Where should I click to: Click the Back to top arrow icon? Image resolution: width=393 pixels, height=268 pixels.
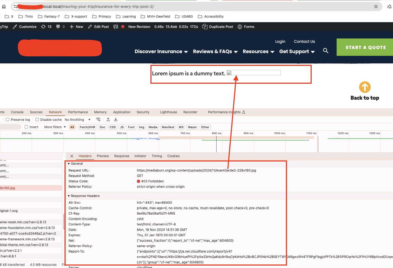(x=365, y=87)
